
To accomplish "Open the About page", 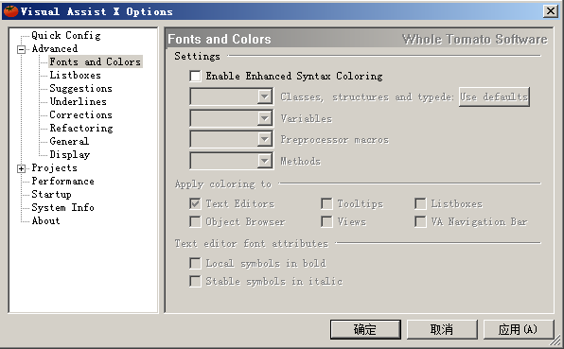I will click(45, 220).
